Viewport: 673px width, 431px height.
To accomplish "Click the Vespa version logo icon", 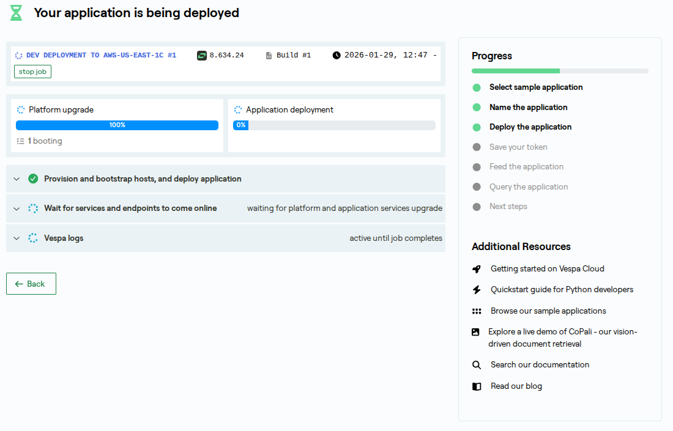I will 202,56.
